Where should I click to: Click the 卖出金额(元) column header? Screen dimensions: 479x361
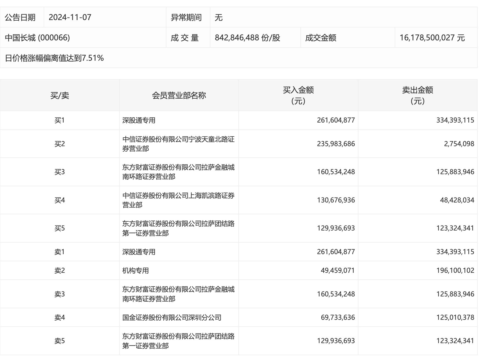click(x=417, y=95)
